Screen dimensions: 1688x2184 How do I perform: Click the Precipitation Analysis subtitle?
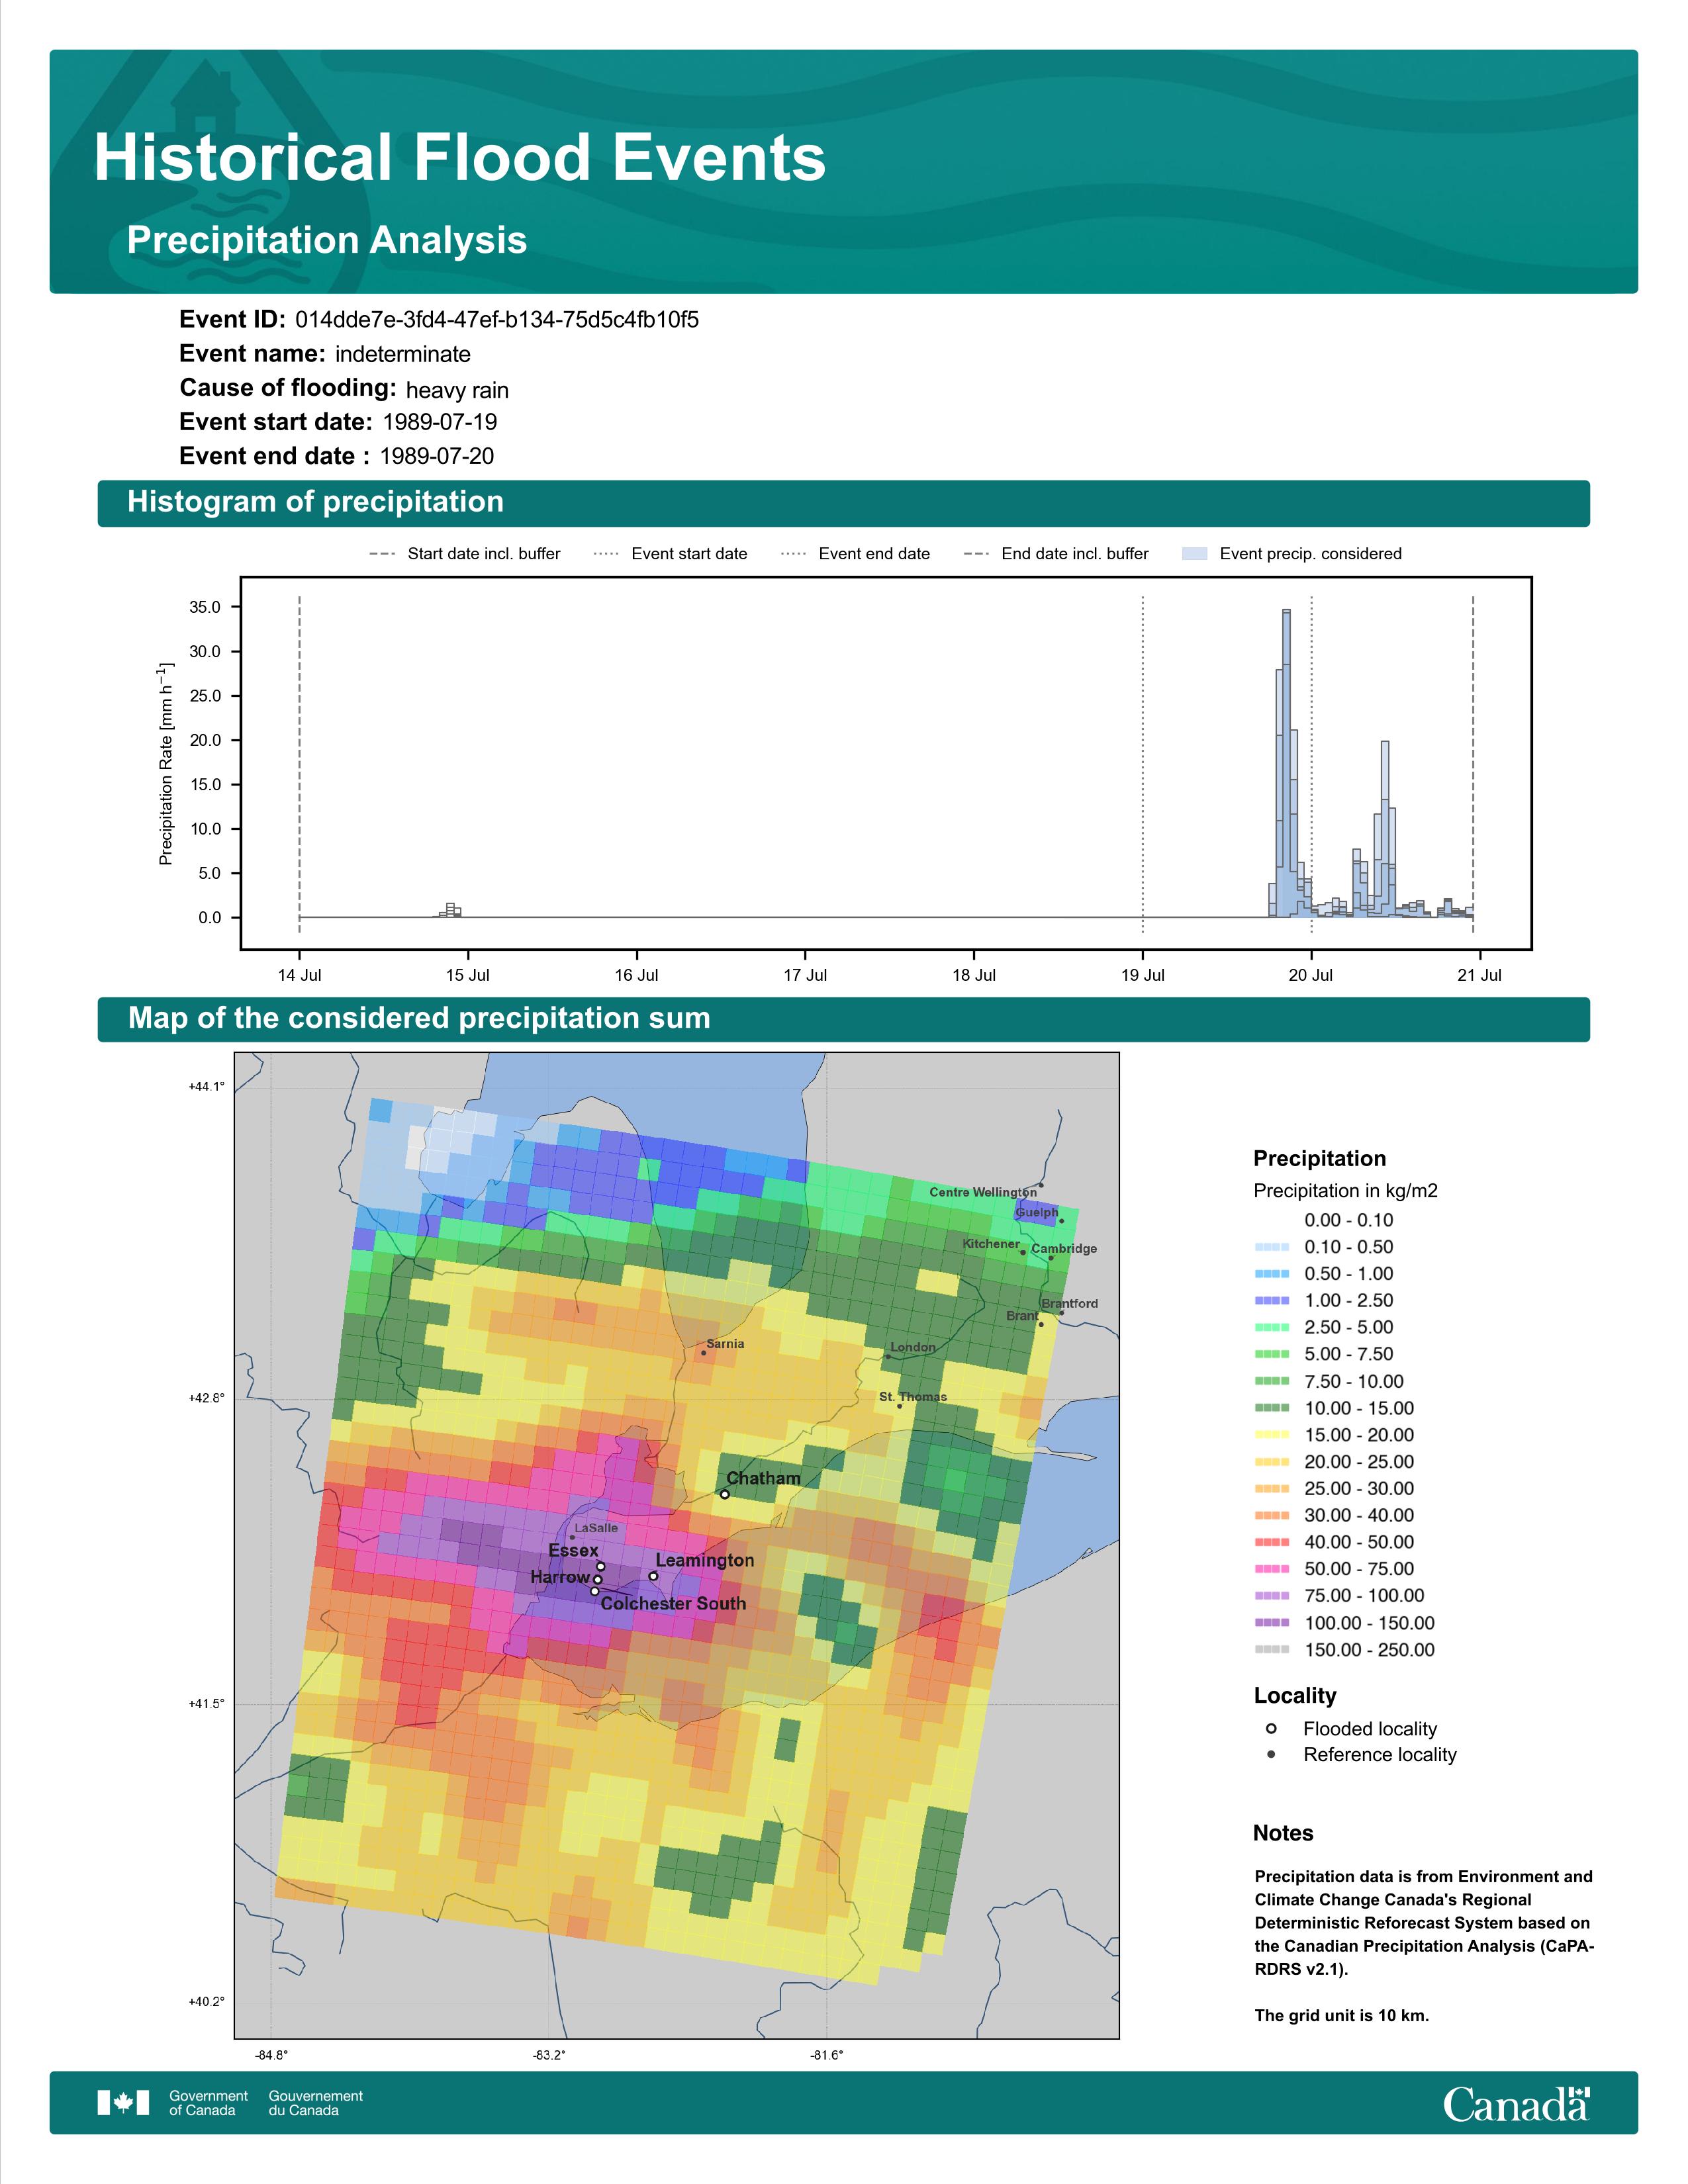click(x=327, y=241)
